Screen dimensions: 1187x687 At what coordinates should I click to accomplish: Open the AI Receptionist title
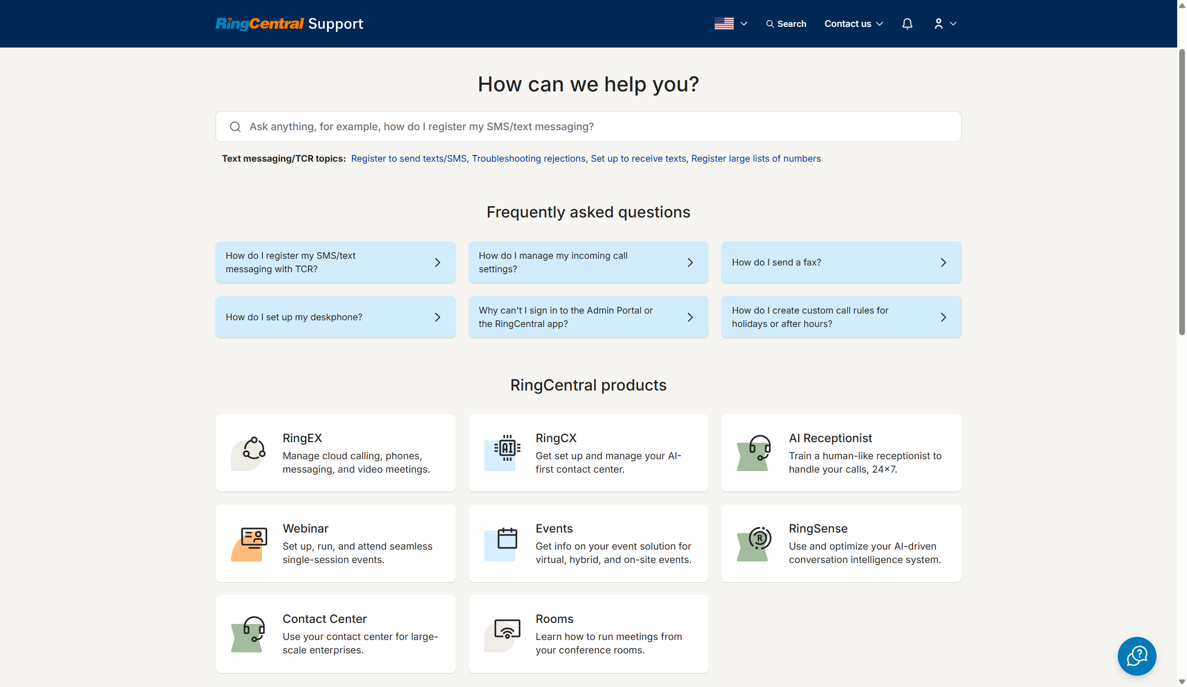tap(830, 438)
